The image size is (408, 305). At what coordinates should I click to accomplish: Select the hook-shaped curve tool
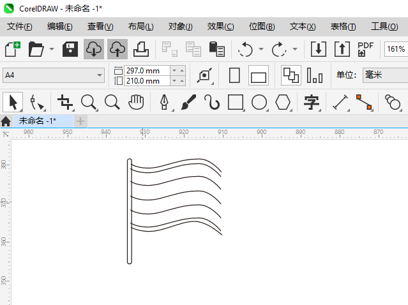212,102
